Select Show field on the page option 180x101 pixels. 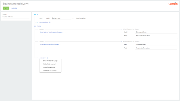pyautogui.click(x=50, y=61)
